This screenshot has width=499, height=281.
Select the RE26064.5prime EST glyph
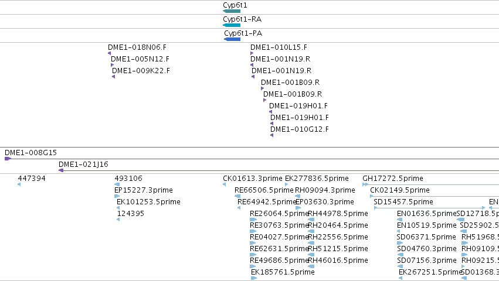point(253,220)
